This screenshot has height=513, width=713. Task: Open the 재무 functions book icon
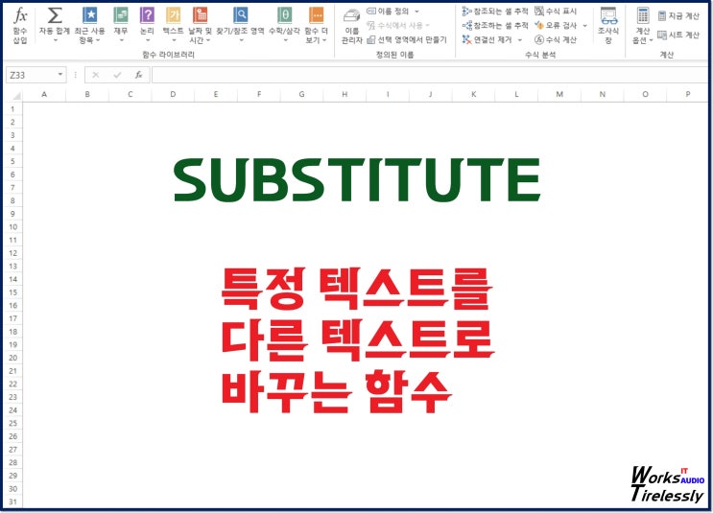pos(121,15)
